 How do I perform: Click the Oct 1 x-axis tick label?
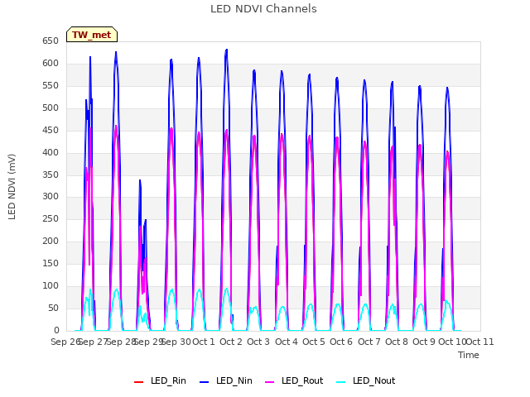tap(204, 342)
